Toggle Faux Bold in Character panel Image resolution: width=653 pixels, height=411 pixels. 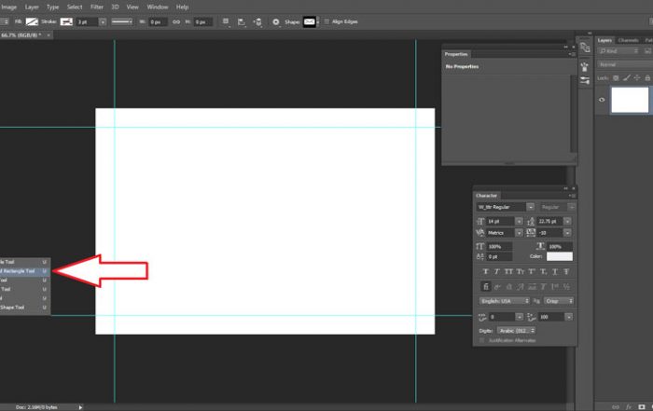coord(485,271)
